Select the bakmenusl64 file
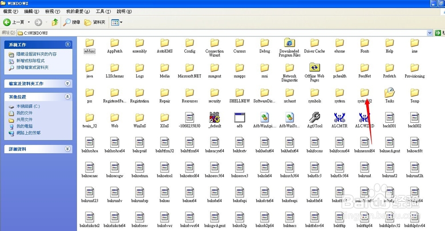445x231 pixels. [x=364, y=145]
